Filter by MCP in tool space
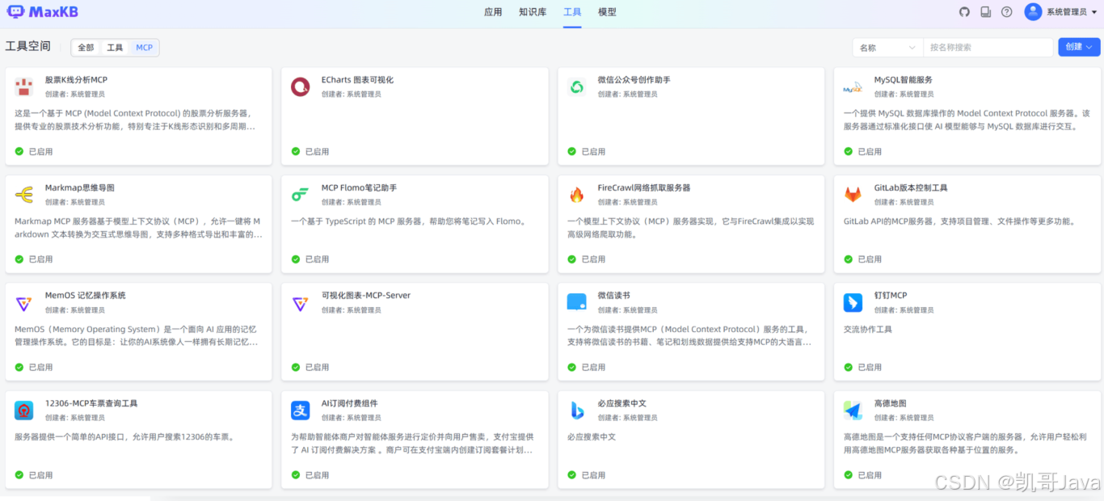This screenshot has width=1104, height=501. coord(144,48)
